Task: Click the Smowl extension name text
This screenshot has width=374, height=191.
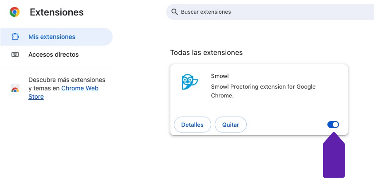Action: (x=220, y=76)
